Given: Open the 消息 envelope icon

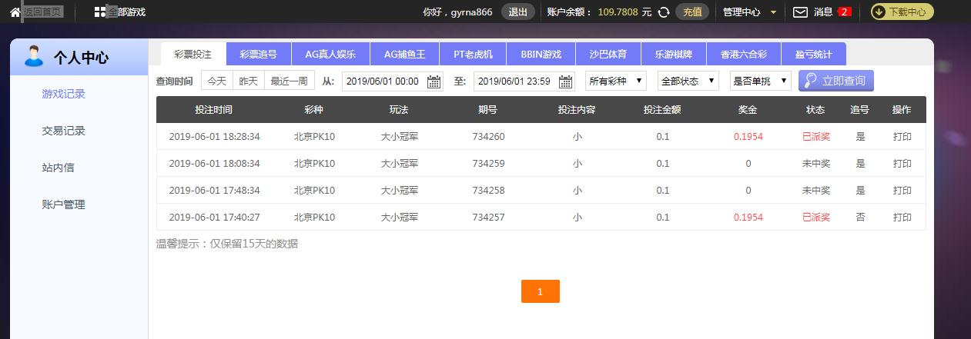Looking at the screenshot, I should (801, 12).
